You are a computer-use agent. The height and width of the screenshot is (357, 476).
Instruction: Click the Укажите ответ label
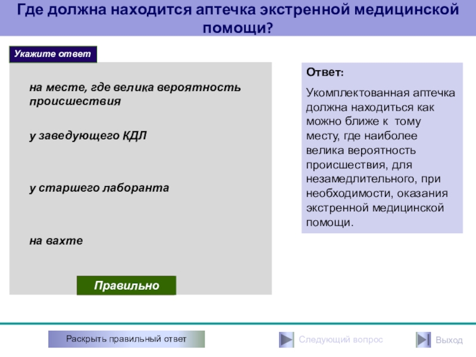(53, 54)
